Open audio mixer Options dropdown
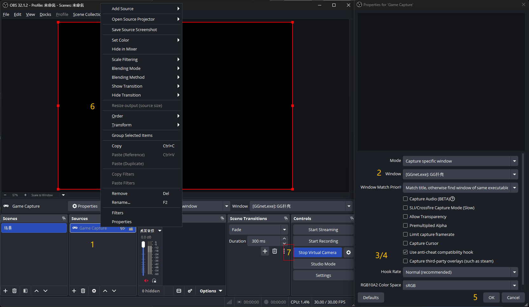The height and width of the screenshot is (307, 529). (x=211, y=291)
